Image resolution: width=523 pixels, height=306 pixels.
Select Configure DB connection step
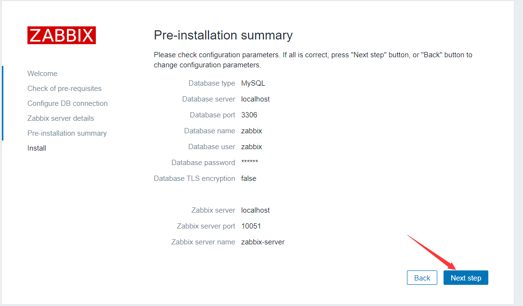(67, 103)
